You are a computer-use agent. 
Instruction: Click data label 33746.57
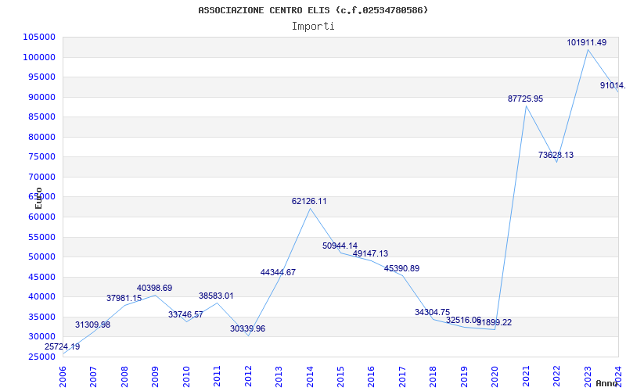[x=185, y=314]
